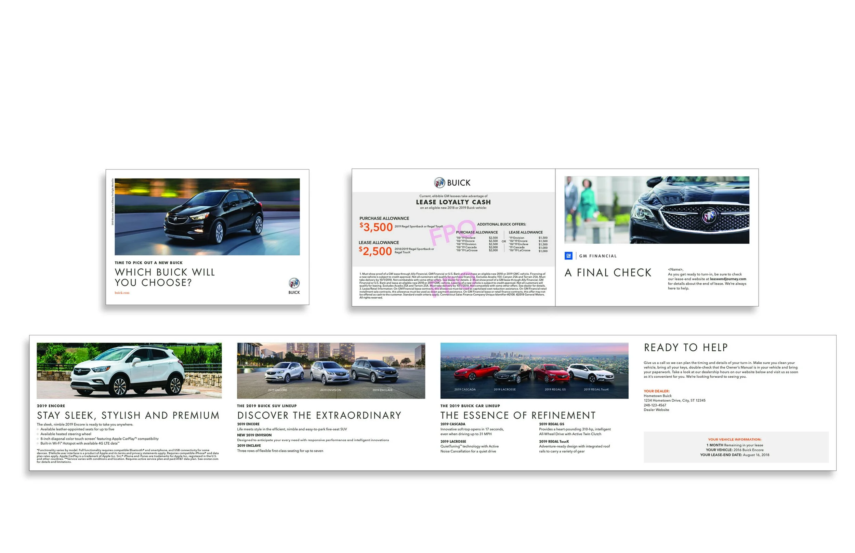Click the Dealer Website text
The image size is (855, 553).
point(656,410)
